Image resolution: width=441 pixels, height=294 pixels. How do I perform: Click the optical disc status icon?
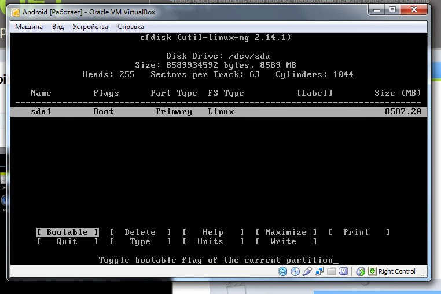coord(295,271)
